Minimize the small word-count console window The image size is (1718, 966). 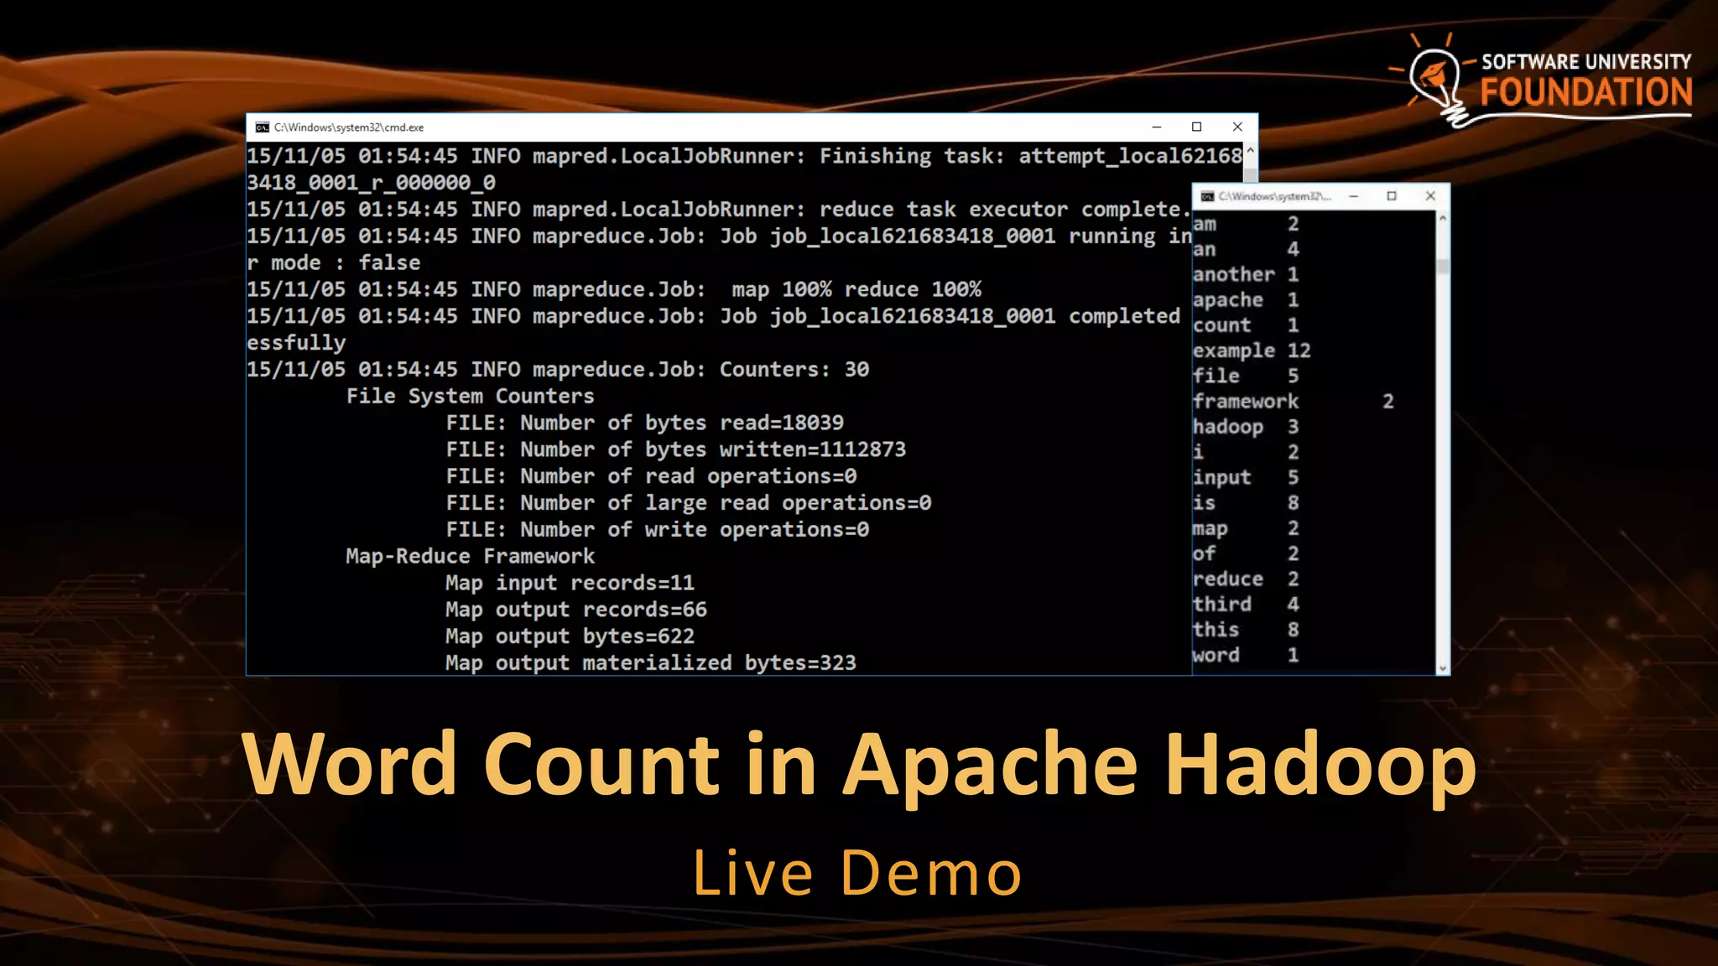click(1353, 196)
